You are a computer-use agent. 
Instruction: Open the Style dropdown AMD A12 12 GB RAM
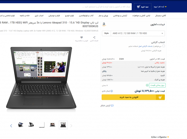pyautogui.click(x=133, y=33)
